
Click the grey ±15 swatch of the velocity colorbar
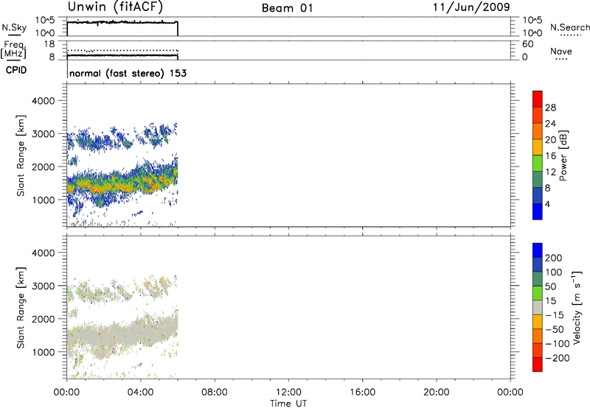coord(538,308)
